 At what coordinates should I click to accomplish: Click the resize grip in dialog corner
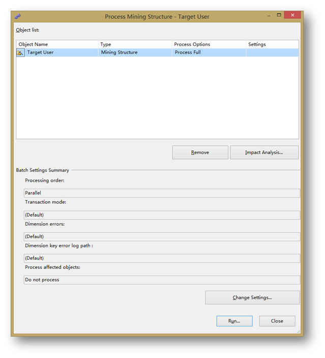(298, 332)
